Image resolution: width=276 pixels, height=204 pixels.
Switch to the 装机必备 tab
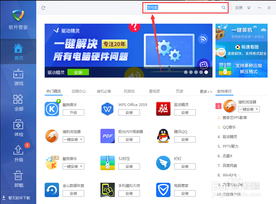point(104,91)
